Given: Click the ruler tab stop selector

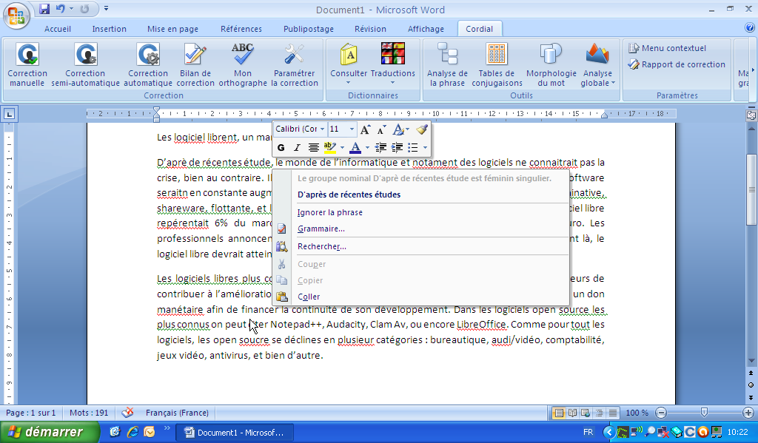Looking at the screenshot, I should click(10, 114).
